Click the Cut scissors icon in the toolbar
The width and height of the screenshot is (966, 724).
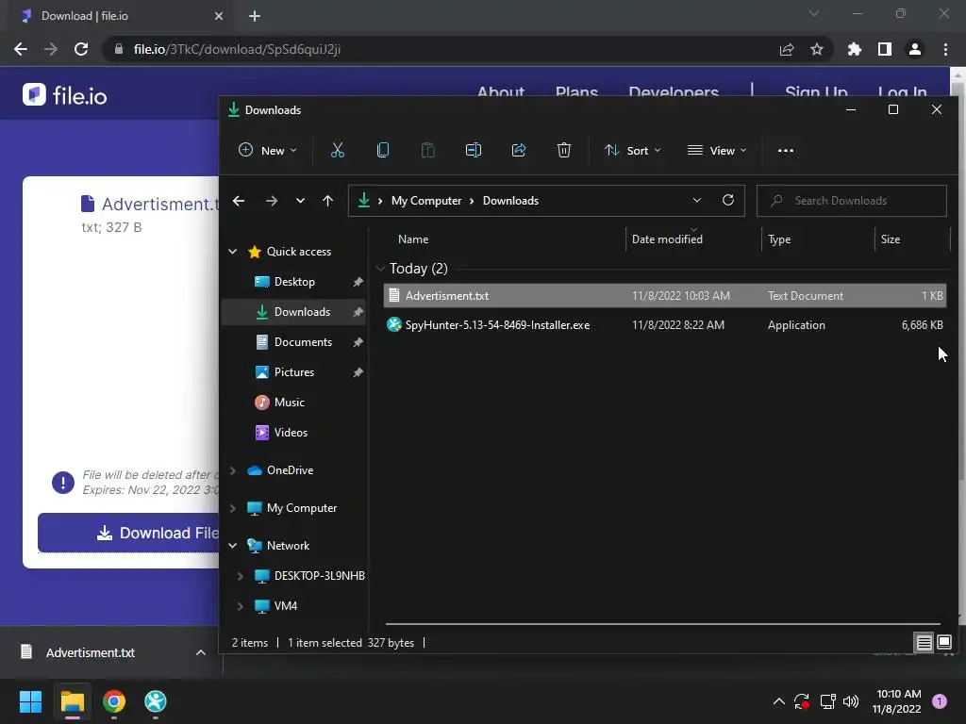click(x=337, y=150)
